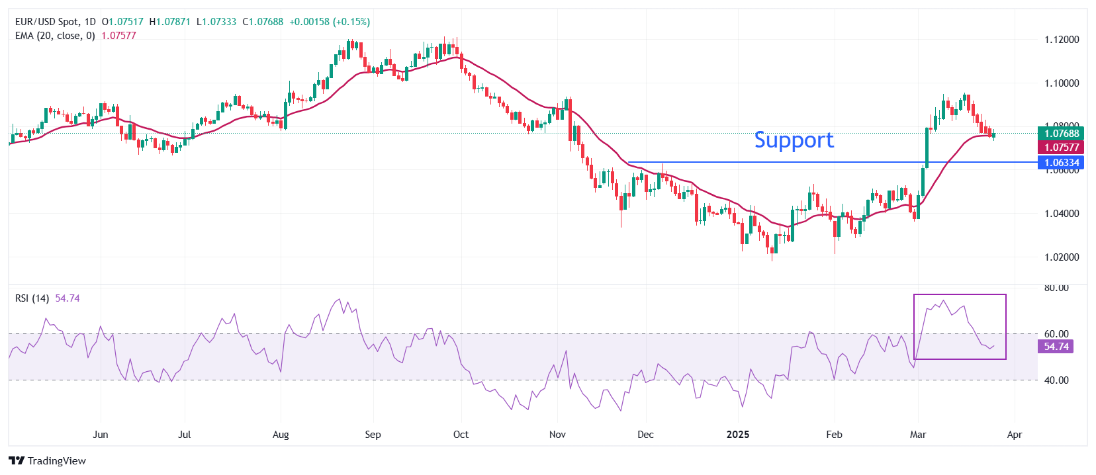
Task: Click the EMA (20, close, 0) indicator label
Action: coord(55,36)
